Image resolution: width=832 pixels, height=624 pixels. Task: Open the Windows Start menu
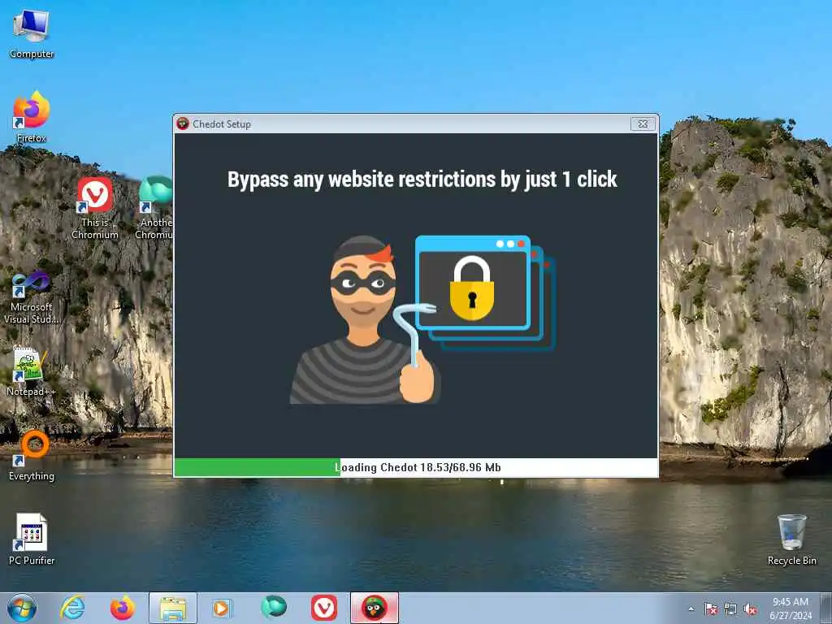point(22,608)
